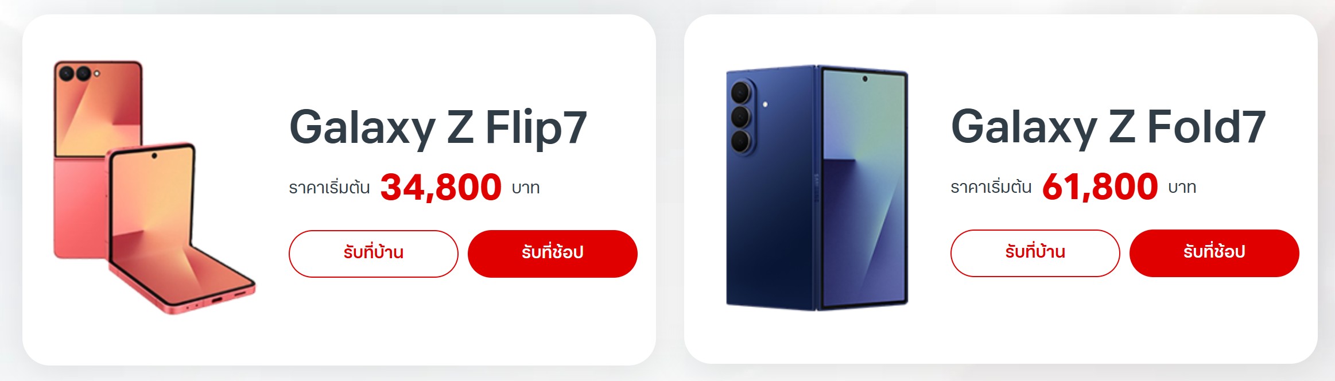1335x381 pixels.
Task: Click the dual camera lenses on Flip7
Action: [x=76, y=73]
